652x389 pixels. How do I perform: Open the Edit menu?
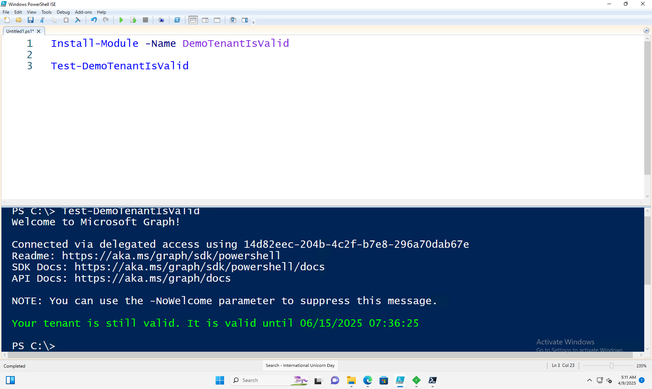[18, 12]
